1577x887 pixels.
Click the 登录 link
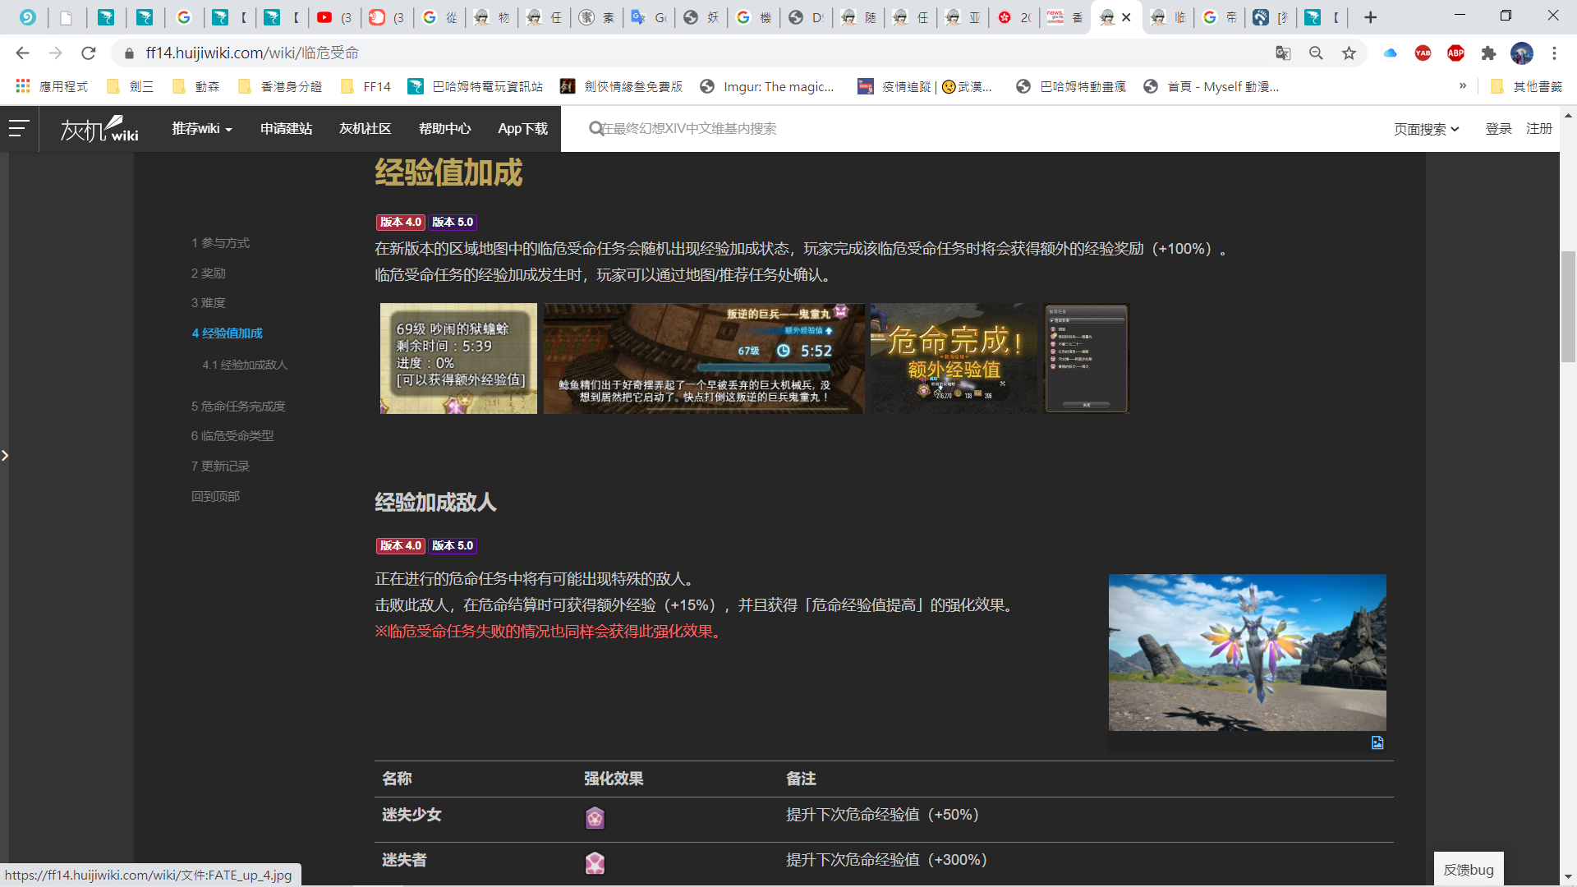point(1498,129)
